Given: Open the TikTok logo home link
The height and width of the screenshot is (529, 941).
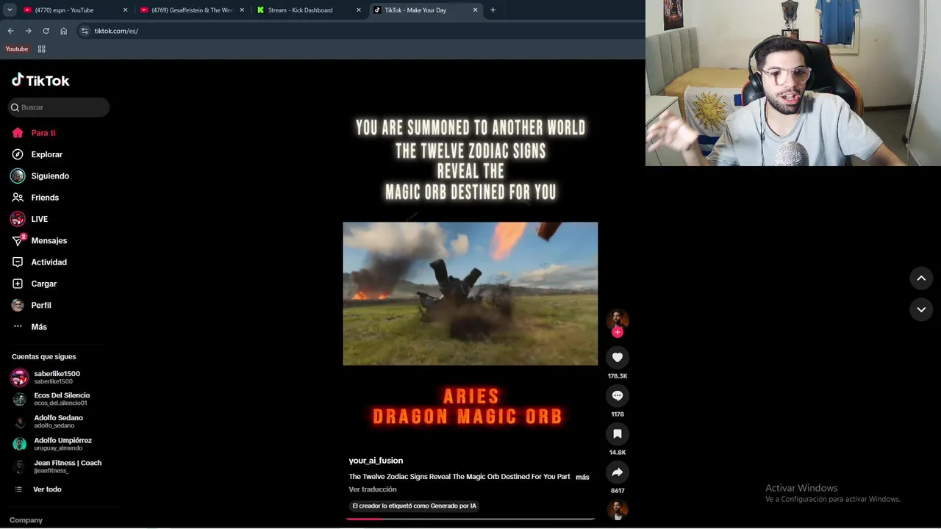Looking at the screenshot, I should 40,80.
